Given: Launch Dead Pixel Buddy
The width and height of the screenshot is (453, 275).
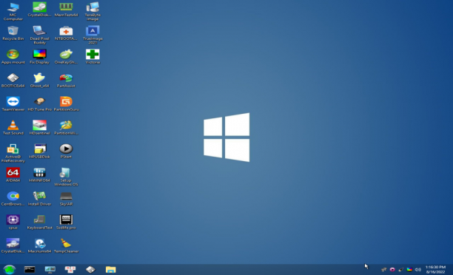Looking at the screenshot, I should click(x=39, y=35).
